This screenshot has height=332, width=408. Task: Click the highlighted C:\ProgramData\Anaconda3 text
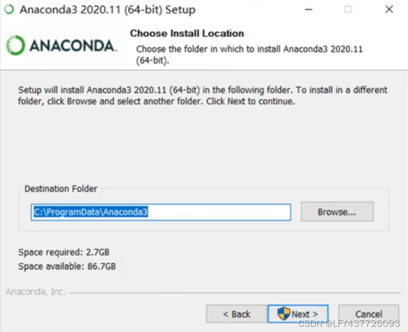(x=91, y=213)
